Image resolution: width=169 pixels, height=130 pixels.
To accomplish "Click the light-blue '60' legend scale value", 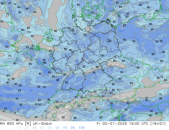I will [x=42, y=128].
